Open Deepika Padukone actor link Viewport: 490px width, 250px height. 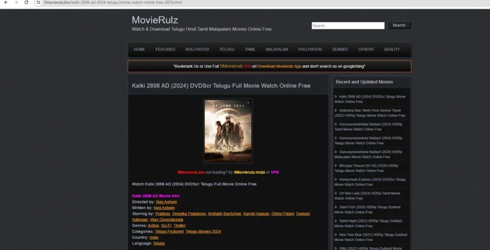(x=189, y=214)
